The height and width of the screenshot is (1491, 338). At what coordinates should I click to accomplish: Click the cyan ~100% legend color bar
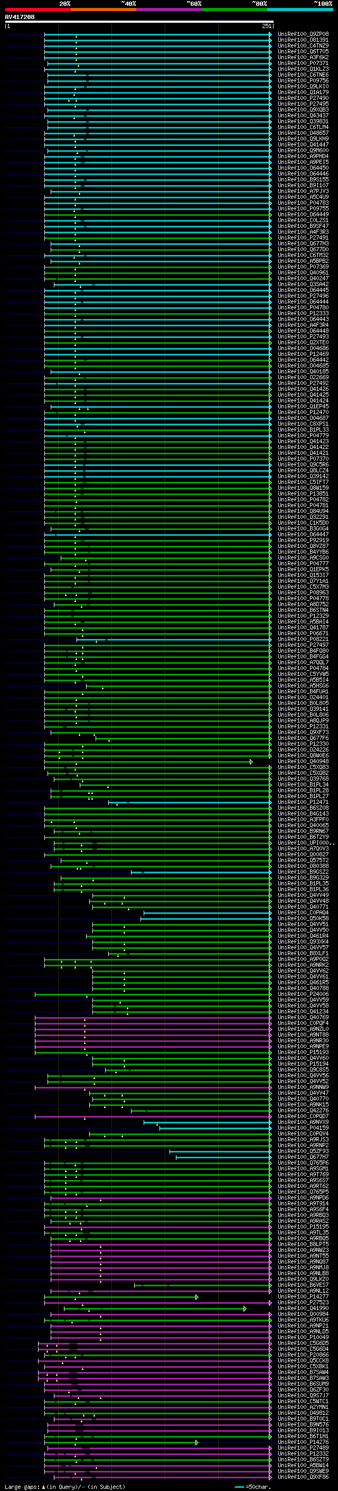point(300,10)
